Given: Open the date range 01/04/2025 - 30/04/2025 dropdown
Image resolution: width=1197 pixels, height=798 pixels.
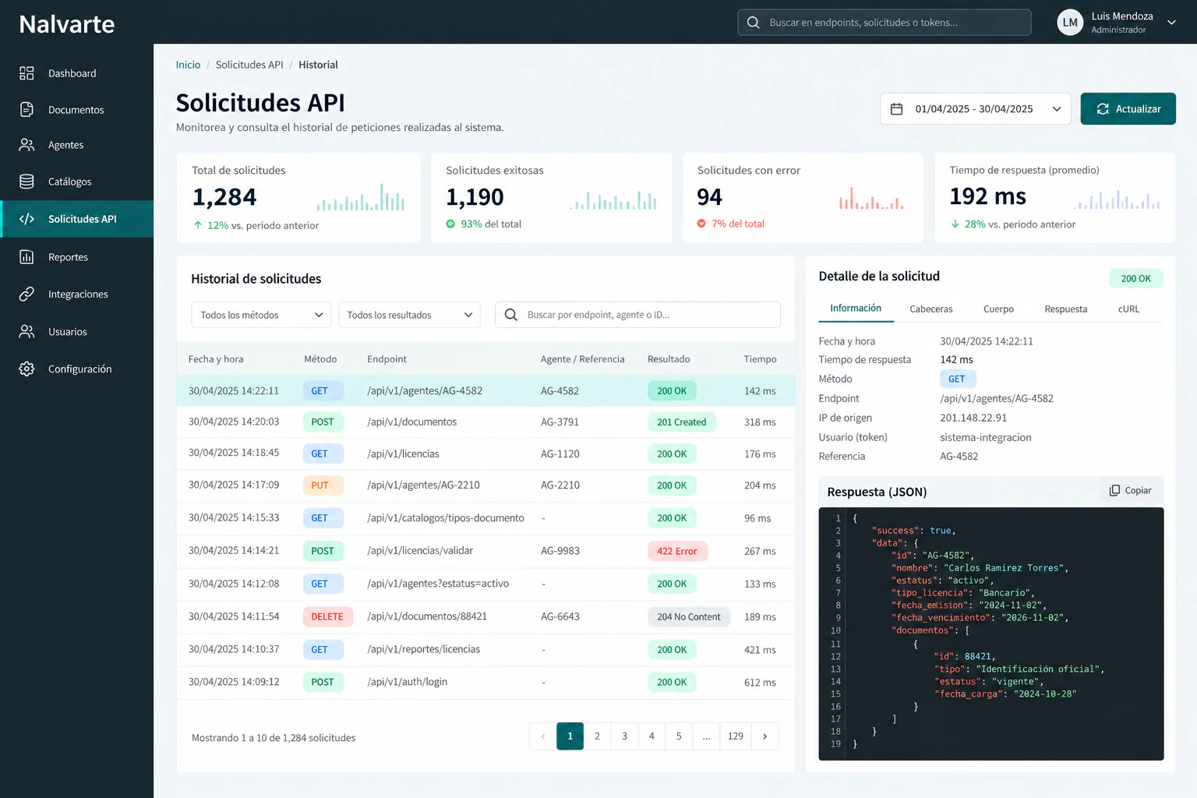Looking at the screenshot, I should pos(976,109).
